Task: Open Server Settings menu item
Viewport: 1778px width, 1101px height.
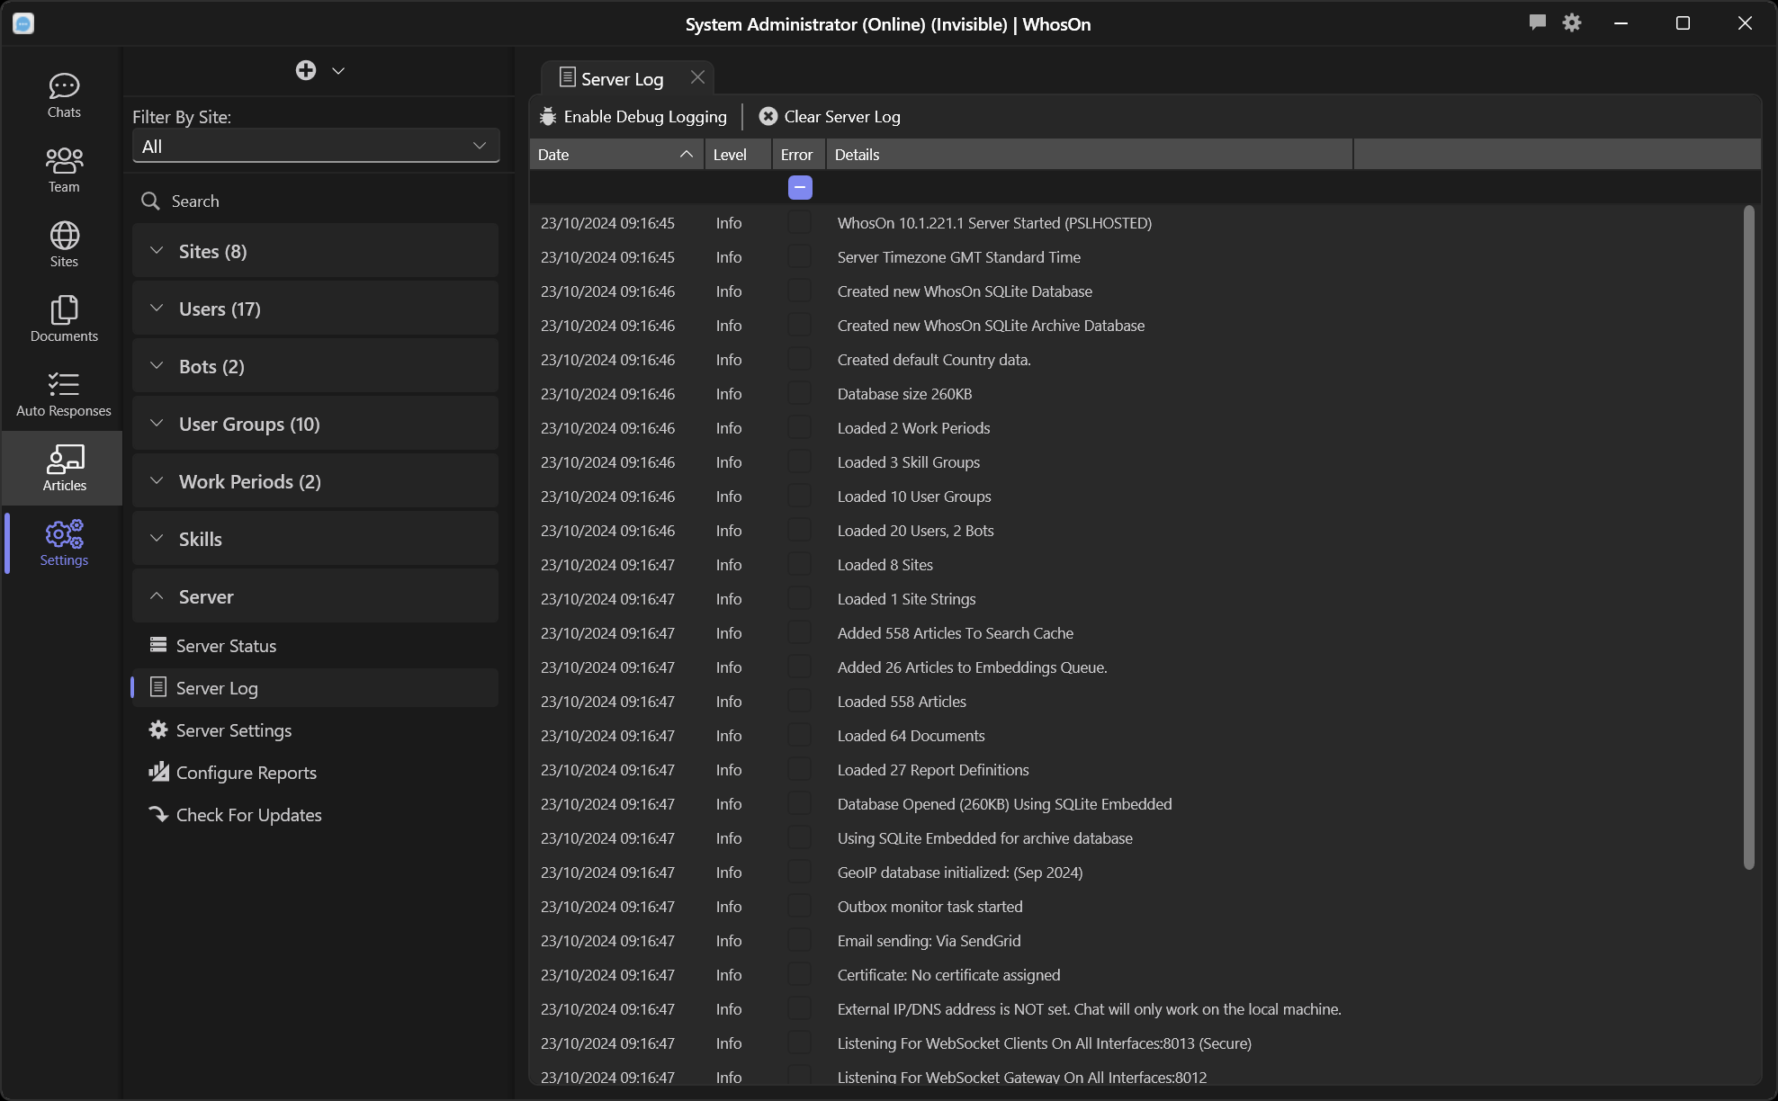Action: 234,730
